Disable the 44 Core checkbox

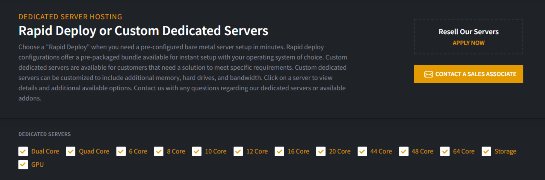tap(362, 151)
